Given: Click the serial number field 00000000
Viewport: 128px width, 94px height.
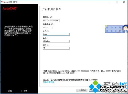Looking at the screenshot, I should pos(55,20).
